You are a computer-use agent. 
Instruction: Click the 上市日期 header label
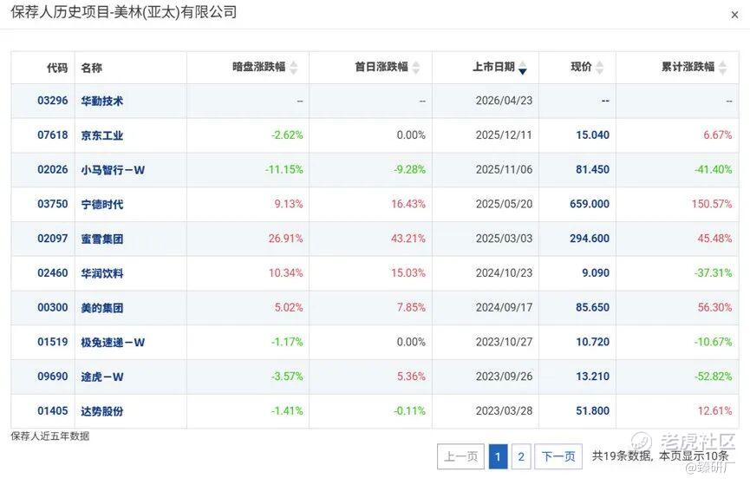tap(493, 67)
